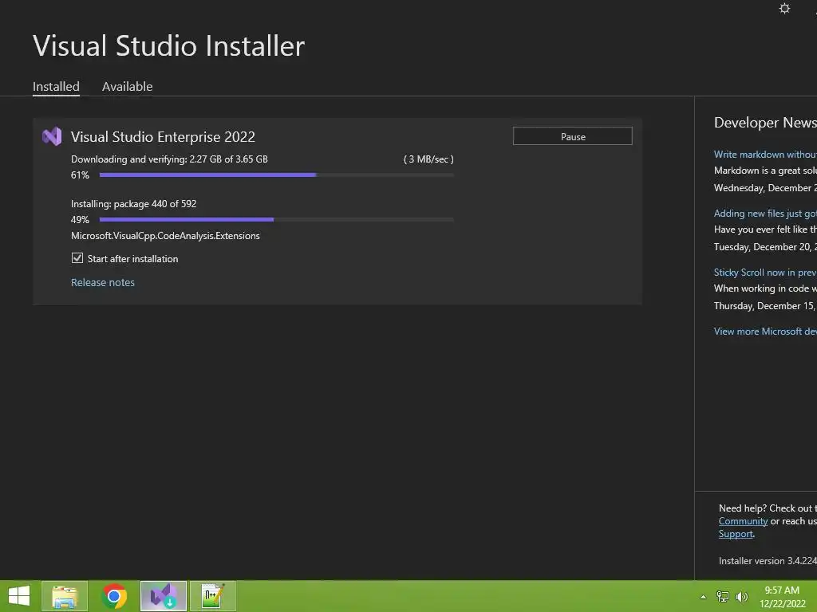The height and width of the screenshot is (612, 817).
Task: Click the 'Tuesday, December 20' news date
Action: (x=765, y=247)
